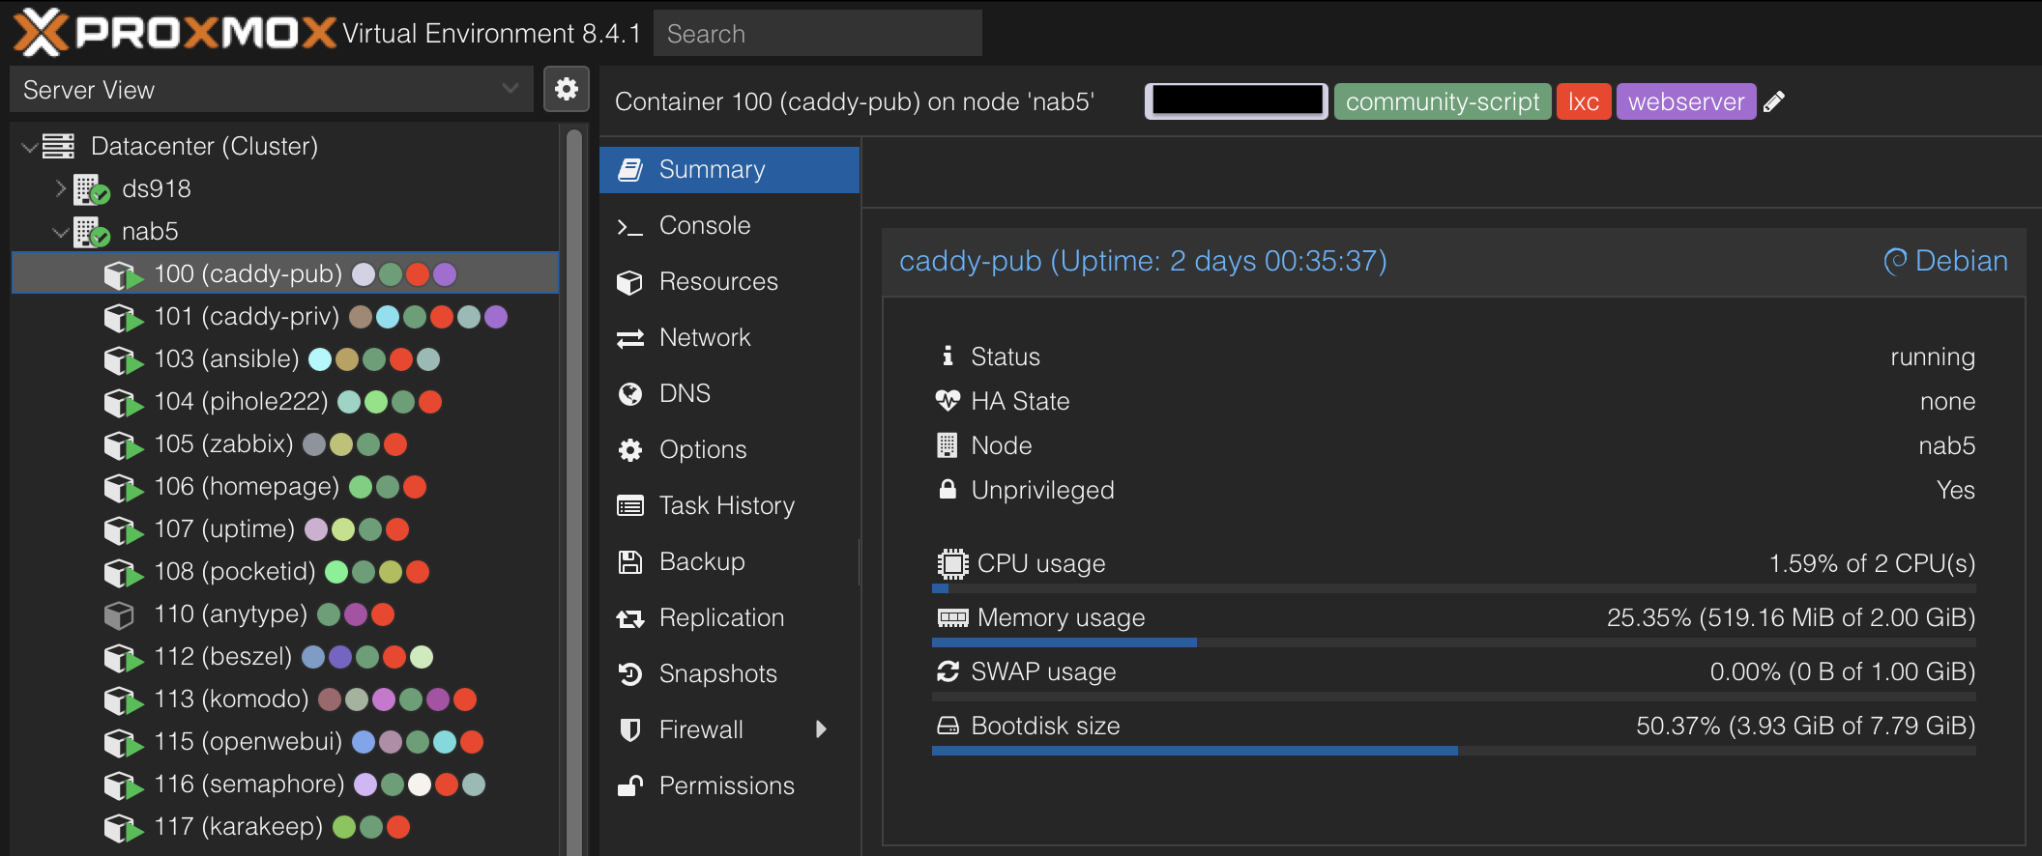Click the container icon for 100 caddy-pub
The width and height of the screenshot is (2042, 856).
[x=123, y=275]
